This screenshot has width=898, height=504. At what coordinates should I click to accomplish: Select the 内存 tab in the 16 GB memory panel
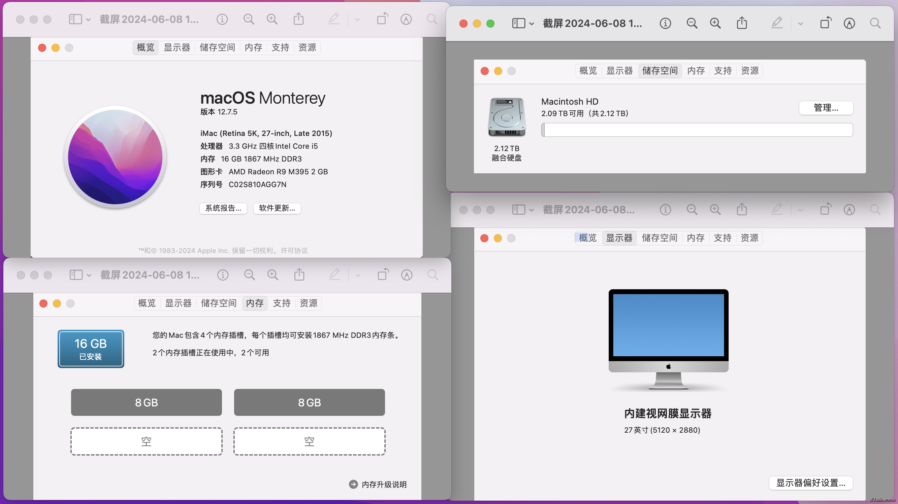click(x=255, y=303)
